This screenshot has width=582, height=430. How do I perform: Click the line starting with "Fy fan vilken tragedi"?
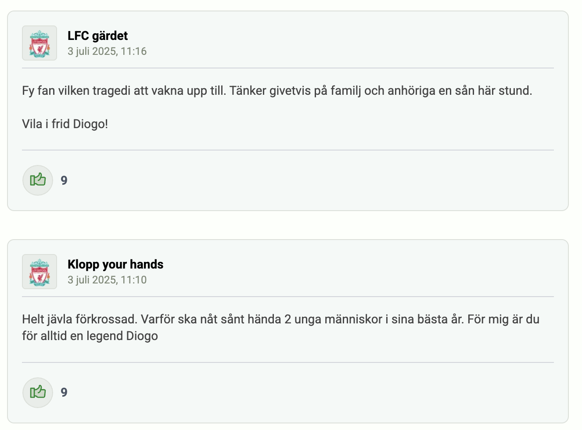pyautogui.click(x=277, y=91)
